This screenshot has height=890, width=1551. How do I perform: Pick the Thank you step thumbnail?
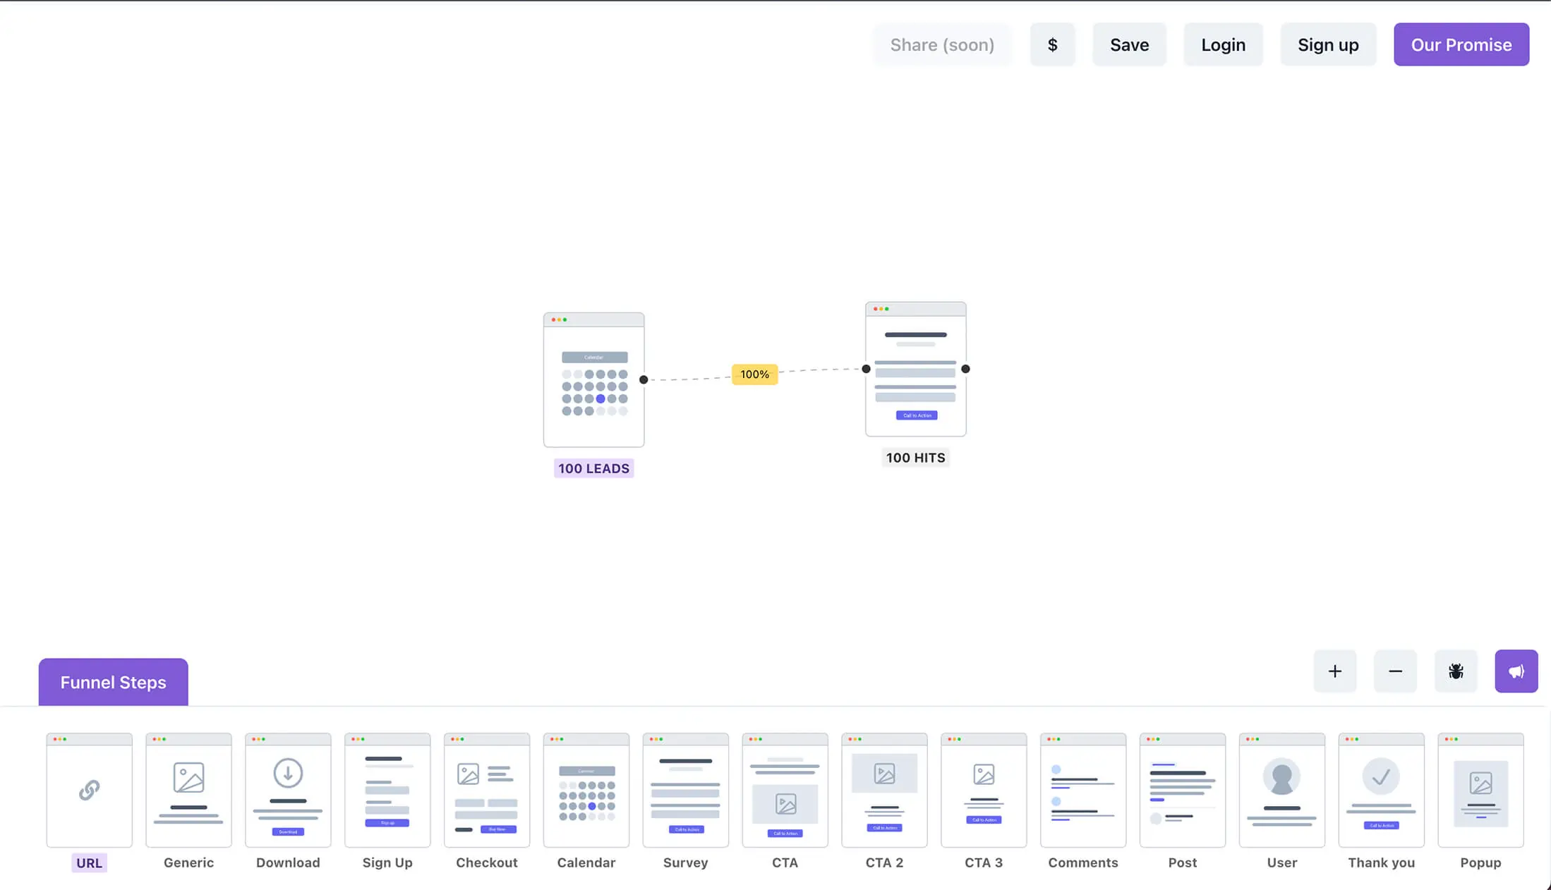pyautogui.click(x=1382, y=790)
